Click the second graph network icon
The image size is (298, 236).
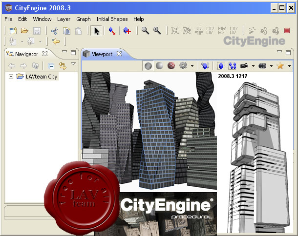click(x=187, y=31)
